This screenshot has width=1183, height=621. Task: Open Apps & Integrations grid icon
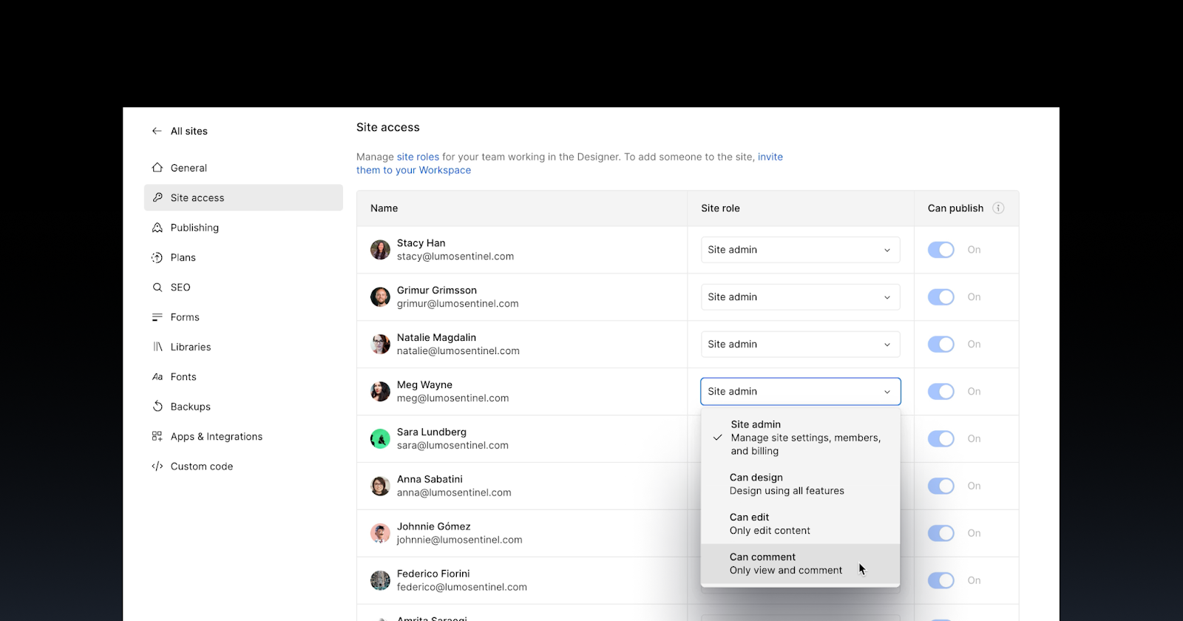coord(157,436)
